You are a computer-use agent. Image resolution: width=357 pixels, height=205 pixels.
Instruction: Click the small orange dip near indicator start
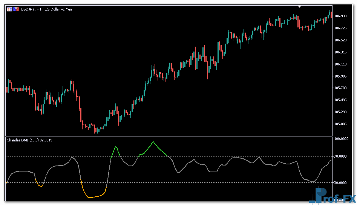40,185
